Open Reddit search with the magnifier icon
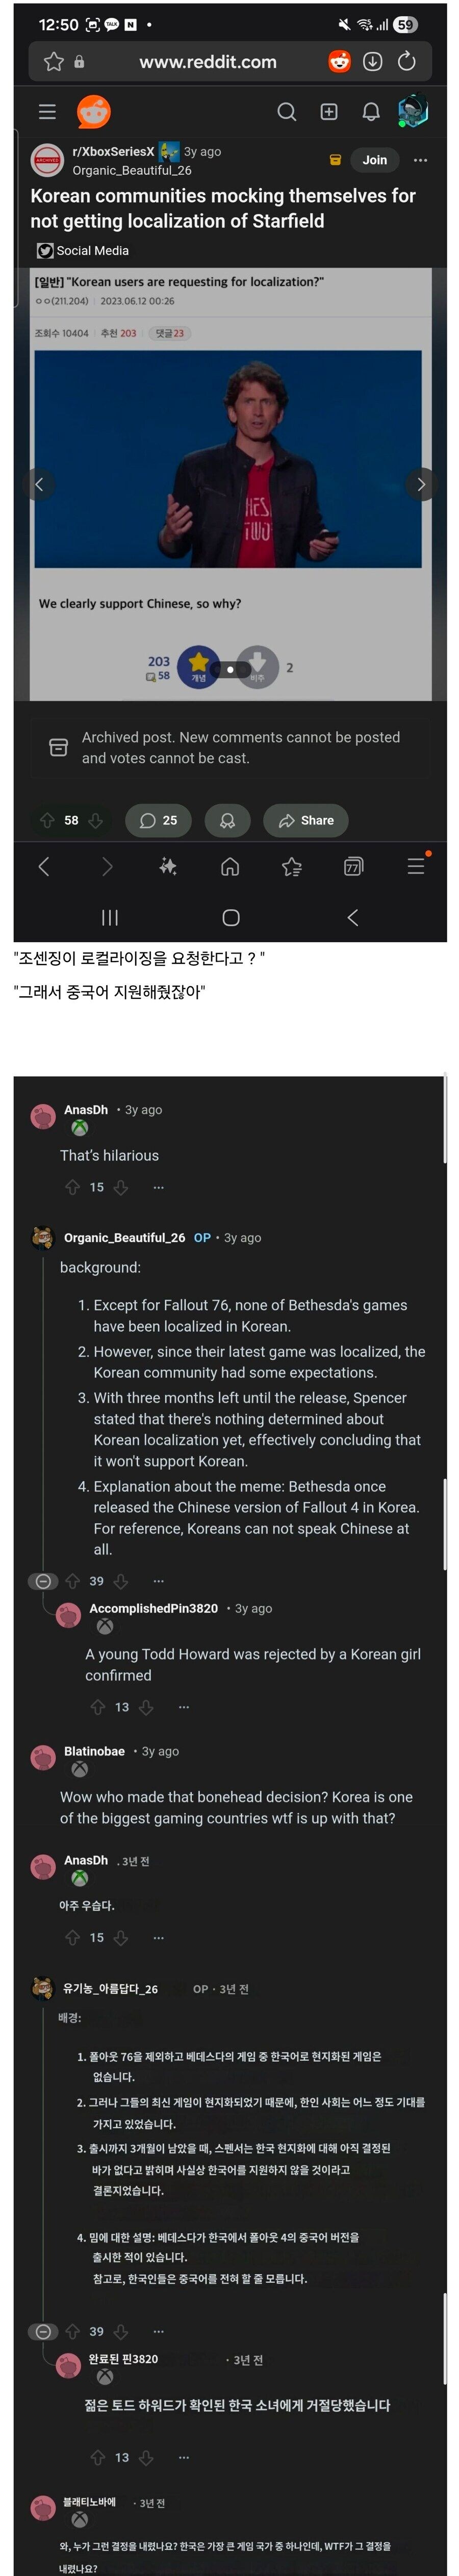 point(286,112)
